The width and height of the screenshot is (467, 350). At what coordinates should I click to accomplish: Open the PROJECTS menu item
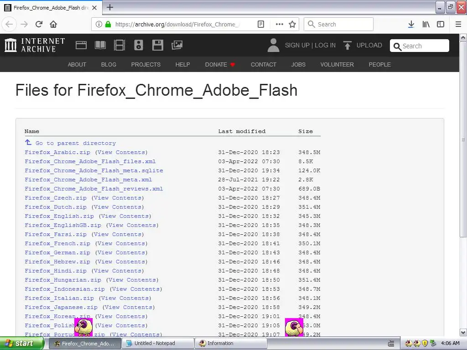pyautogui.click(x=145, y=65)
